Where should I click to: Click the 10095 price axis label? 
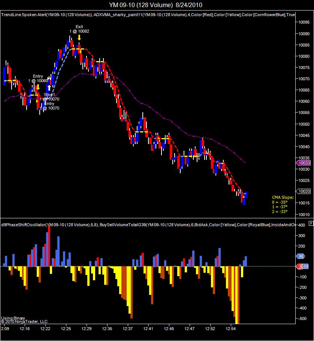pos(304,22)
